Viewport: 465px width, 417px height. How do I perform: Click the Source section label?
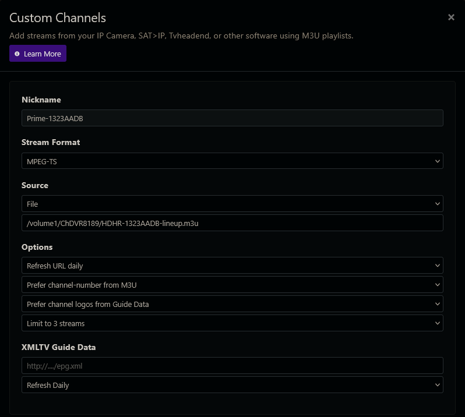coord(35,185)
